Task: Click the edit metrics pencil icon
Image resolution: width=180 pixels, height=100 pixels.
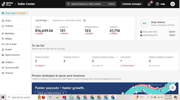Action: 84,21
